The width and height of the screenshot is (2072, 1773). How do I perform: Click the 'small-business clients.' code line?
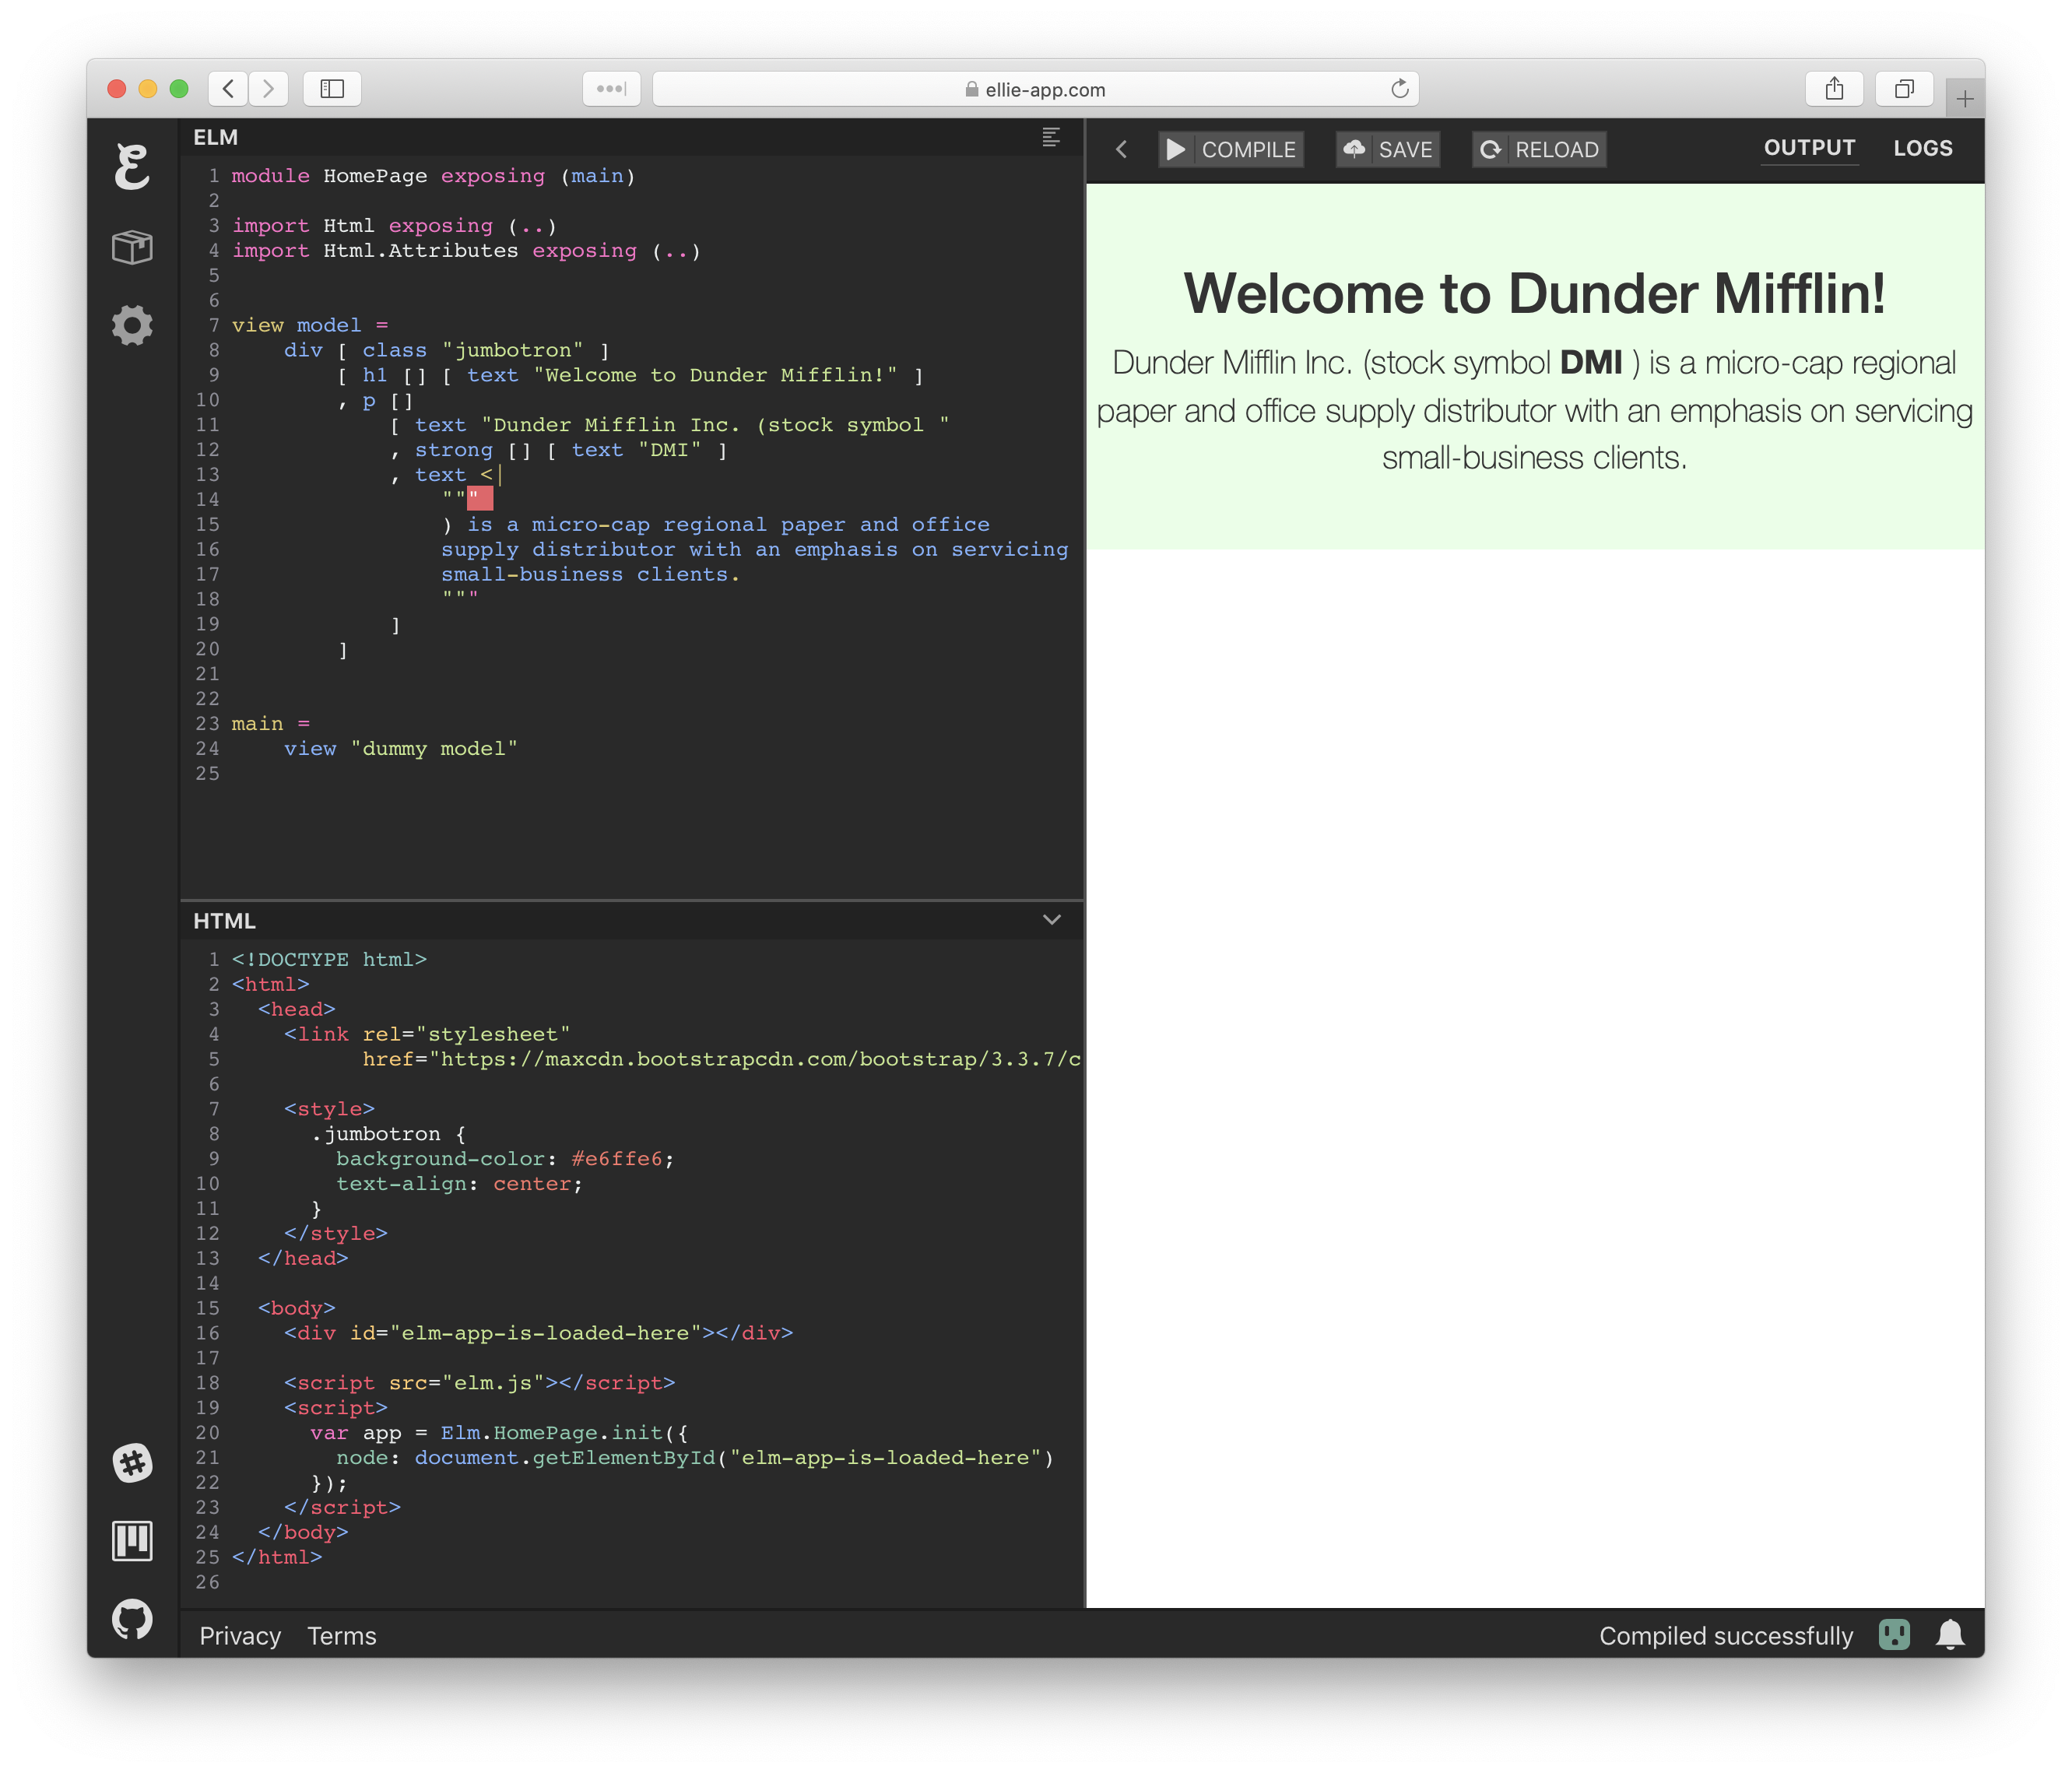pos(590,575)
